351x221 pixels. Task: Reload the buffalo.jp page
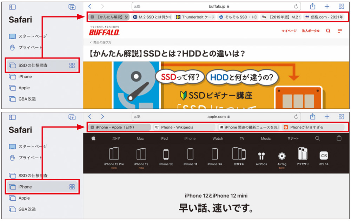coord(296,6)
